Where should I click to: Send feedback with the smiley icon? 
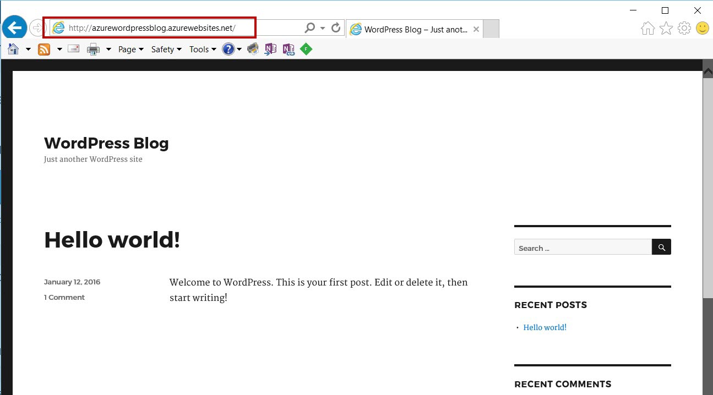click(x=703, y=28)
